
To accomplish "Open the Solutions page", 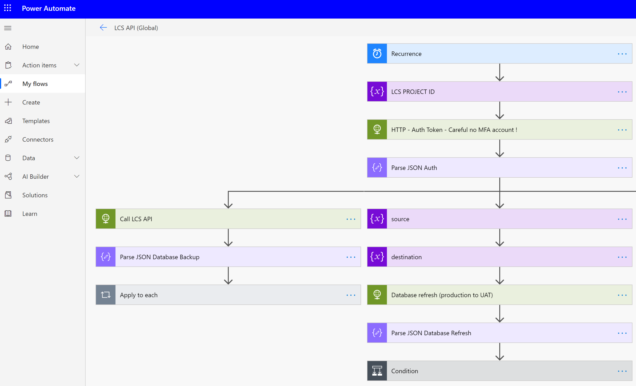I will (35, 195).
